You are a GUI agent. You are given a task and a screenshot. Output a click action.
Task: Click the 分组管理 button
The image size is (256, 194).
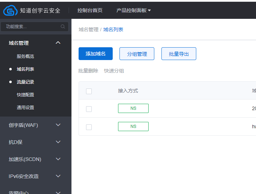point(137,54)
